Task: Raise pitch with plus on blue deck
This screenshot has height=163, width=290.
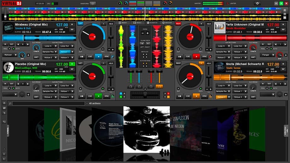Action: pyautogui.click(x=113, y=50)
